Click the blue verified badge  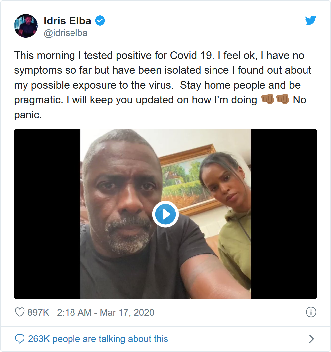click(100, 21)
